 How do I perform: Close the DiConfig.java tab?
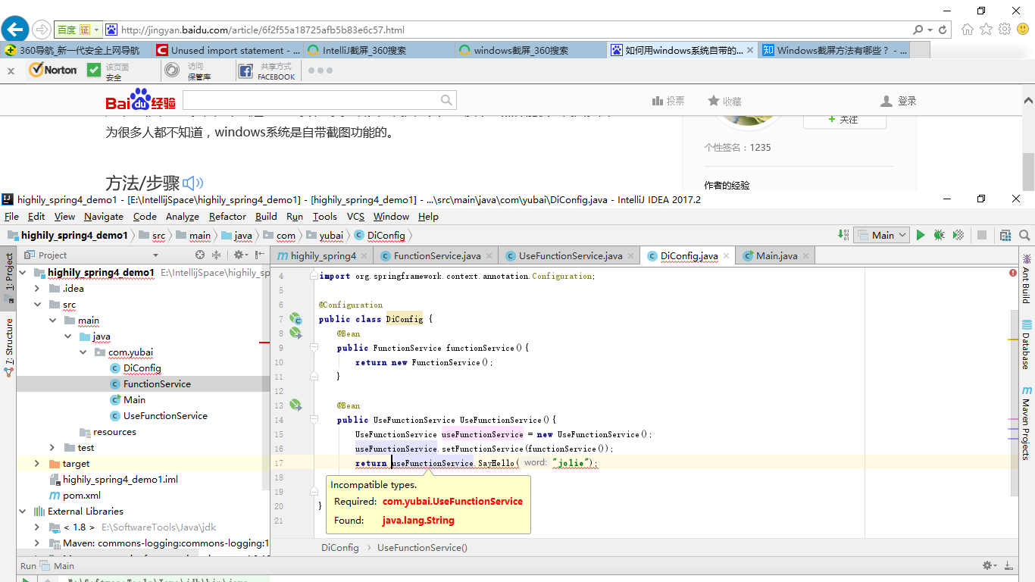click(x=725, y=256)
